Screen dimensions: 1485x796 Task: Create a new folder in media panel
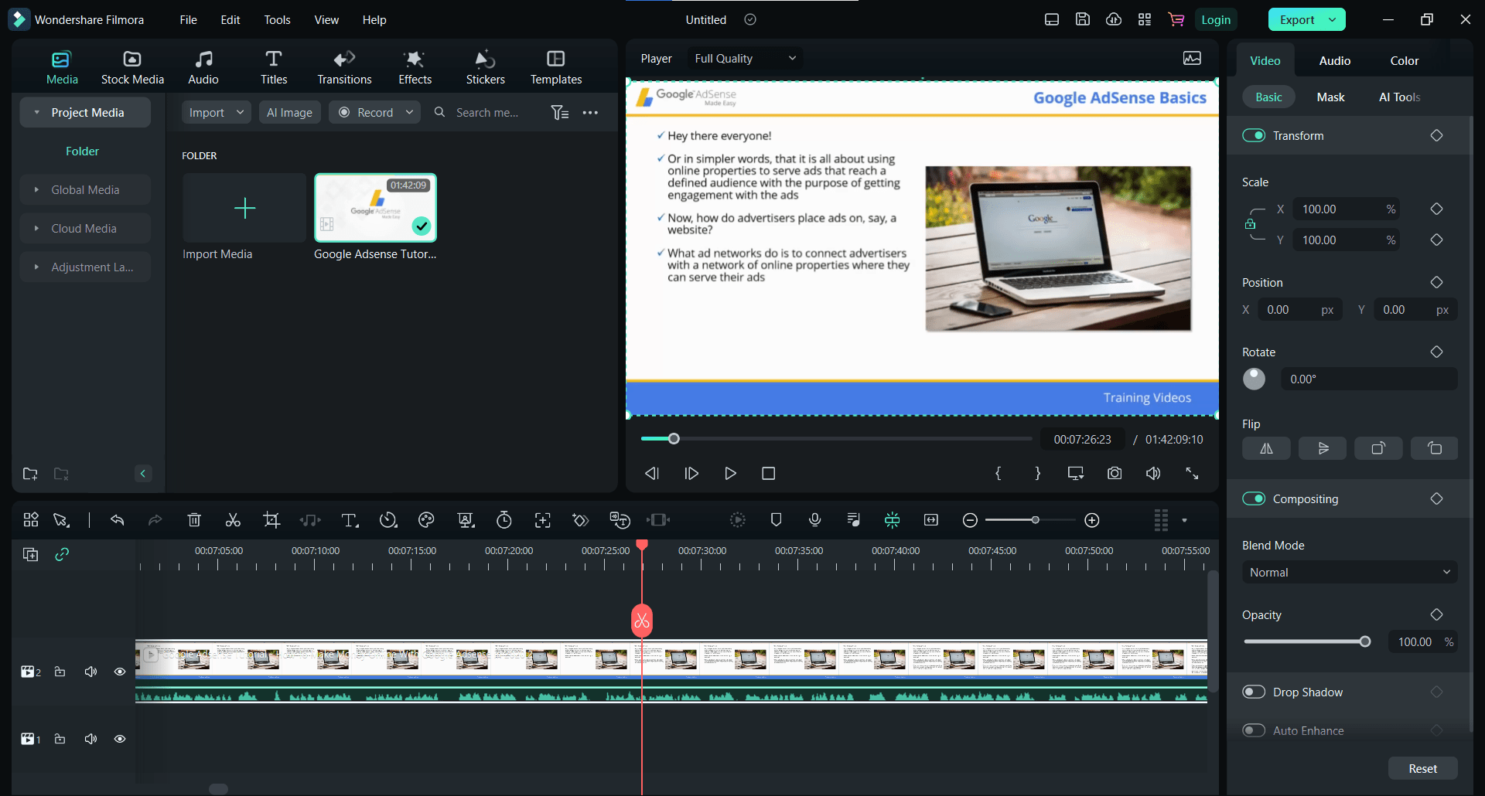[x=30, y=474]
